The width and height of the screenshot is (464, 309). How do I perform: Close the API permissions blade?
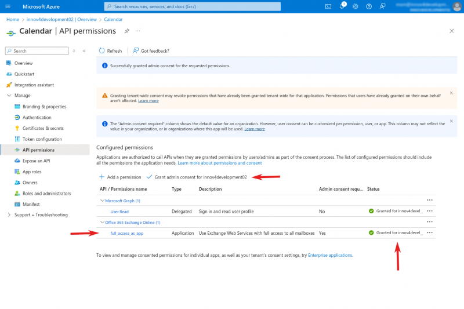(452, 31)
